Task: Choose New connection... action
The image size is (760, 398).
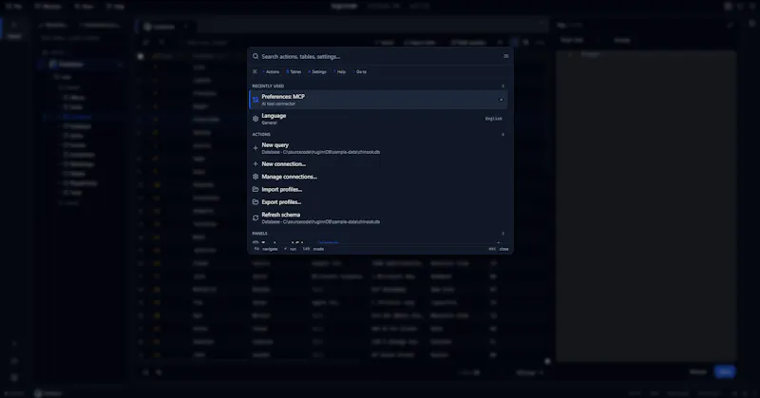Action: click(x=378, y=163)
